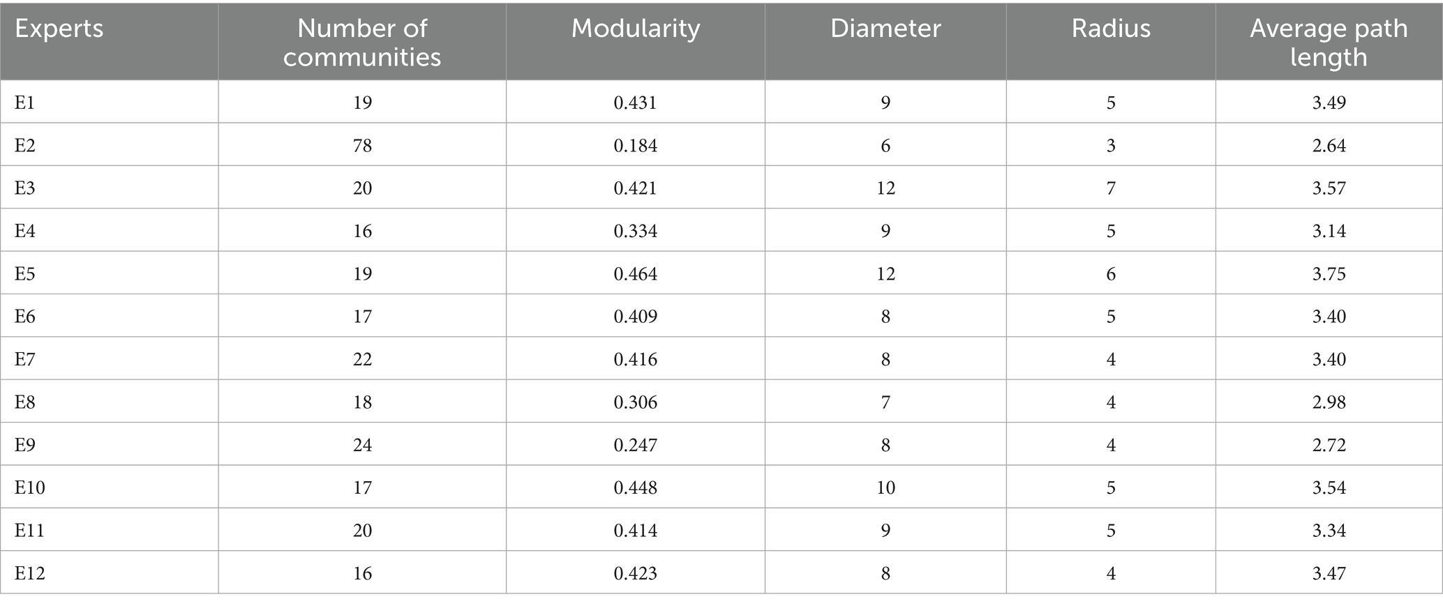Click the Number of communities header

coord(361,42)
